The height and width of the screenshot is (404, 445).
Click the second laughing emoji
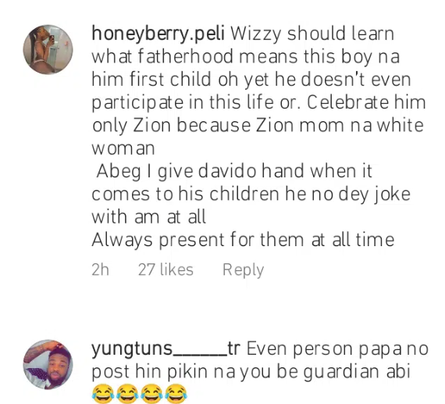tap(127, 394)
